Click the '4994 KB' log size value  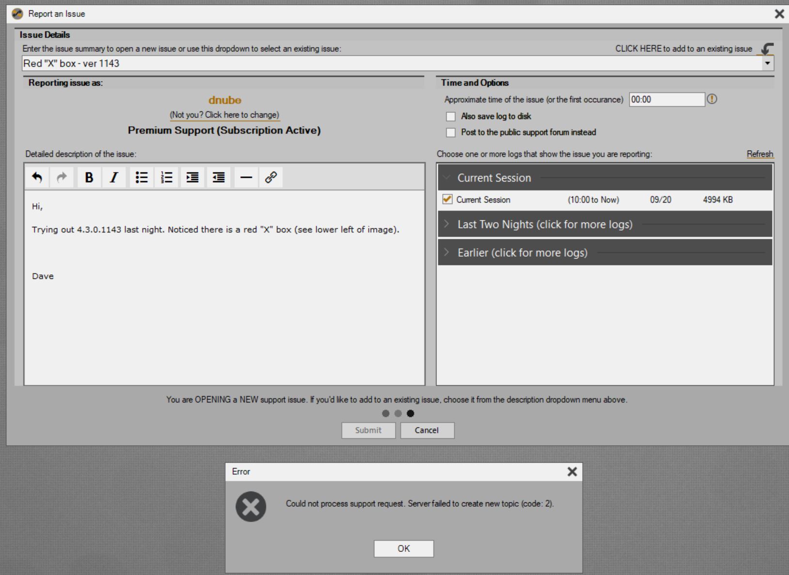point(718,200)
